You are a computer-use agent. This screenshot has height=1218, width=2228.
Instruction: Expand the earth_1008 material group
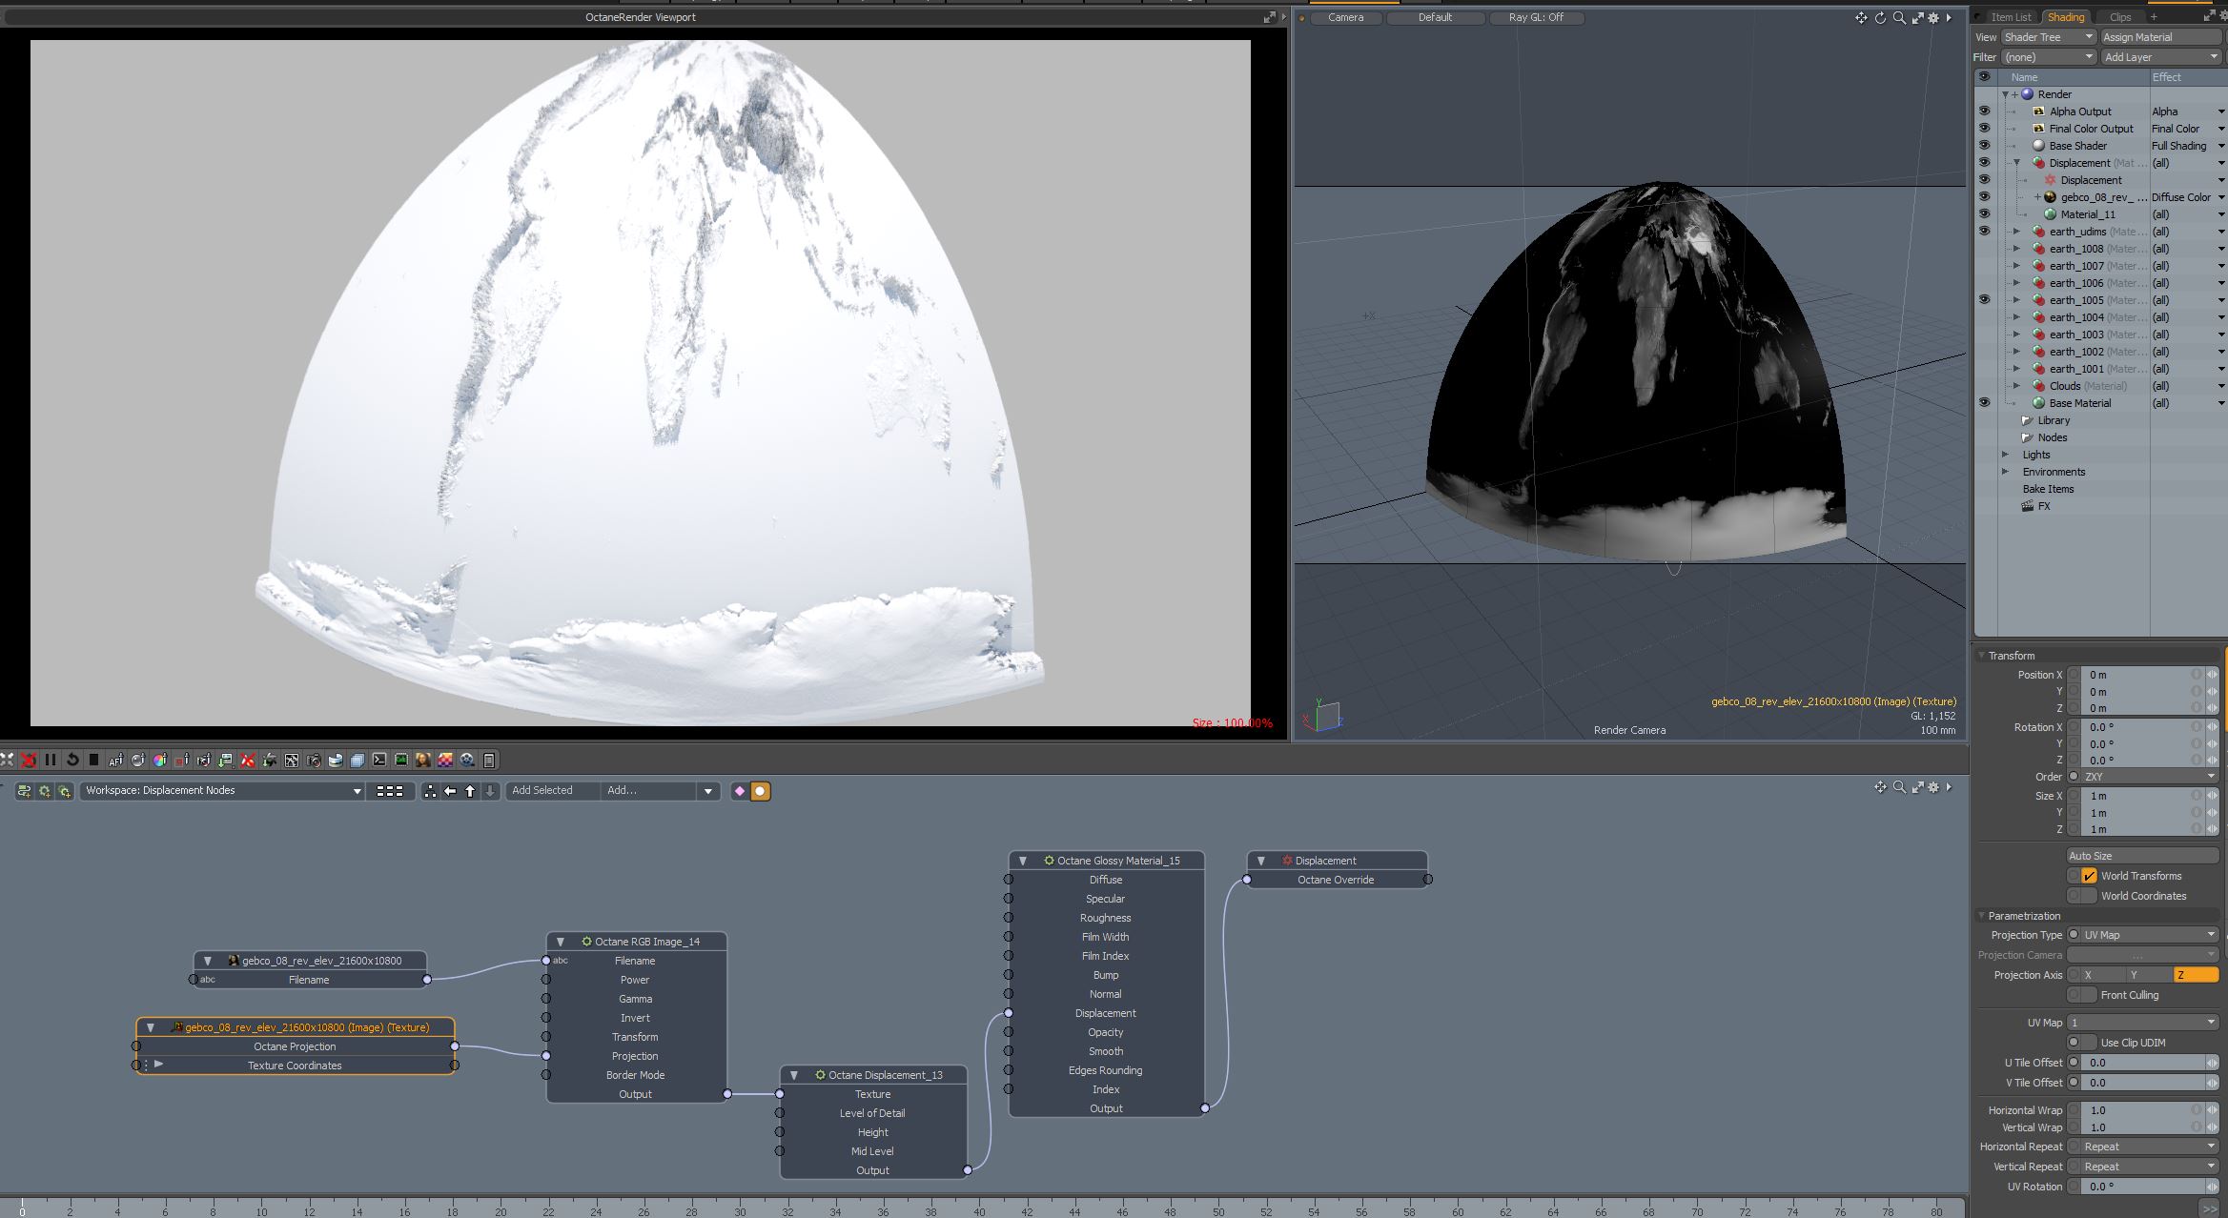(2016, 249)
